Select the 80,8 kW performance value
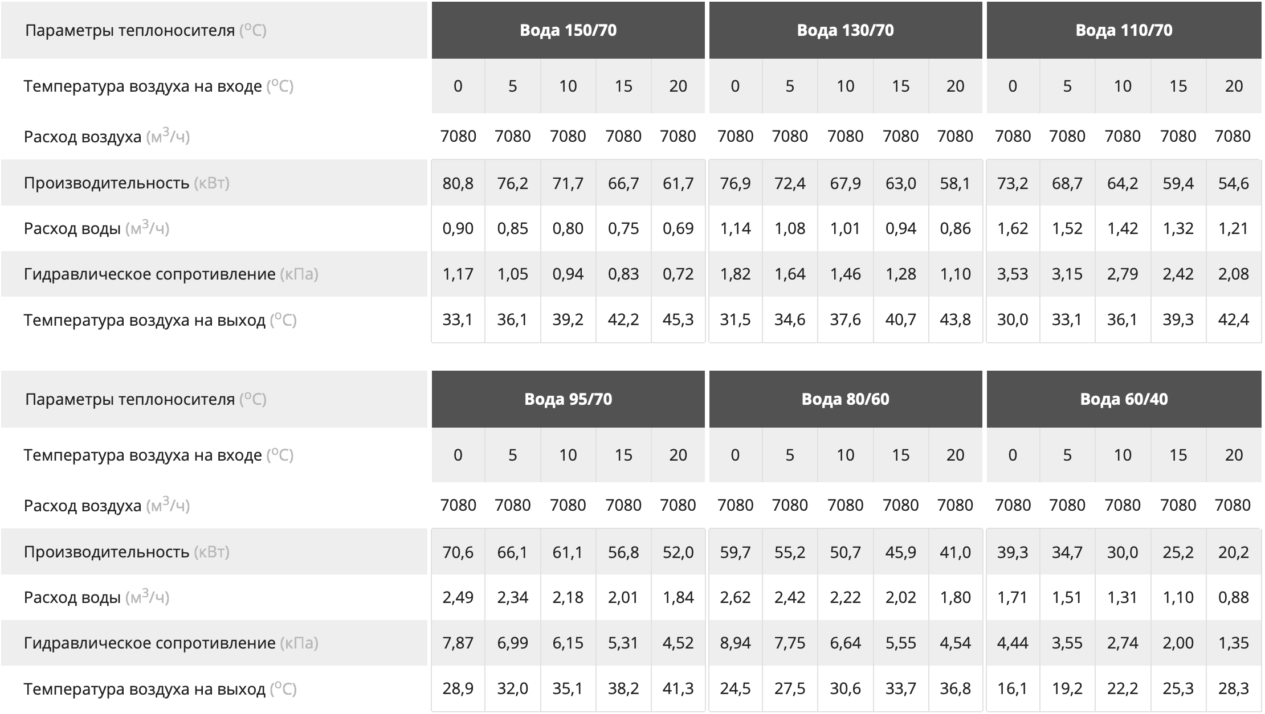 click(458, 183)
